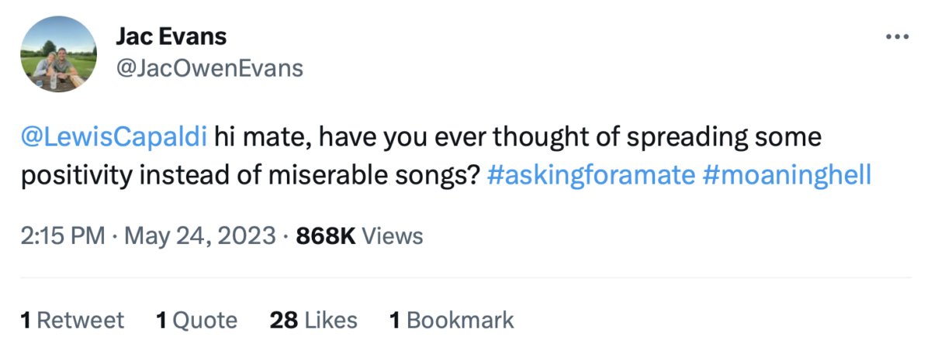Image resolution: width=931 pixels, height=358 pixels.
Task: Click the 1 Bookmark count
Action: coord(452,320)
